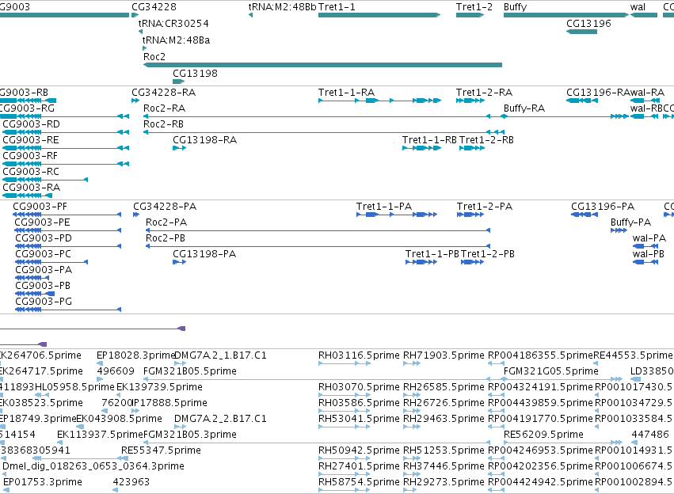
Task: Select the Buffy-PA protein label
Action: click(x=631, y=222)
